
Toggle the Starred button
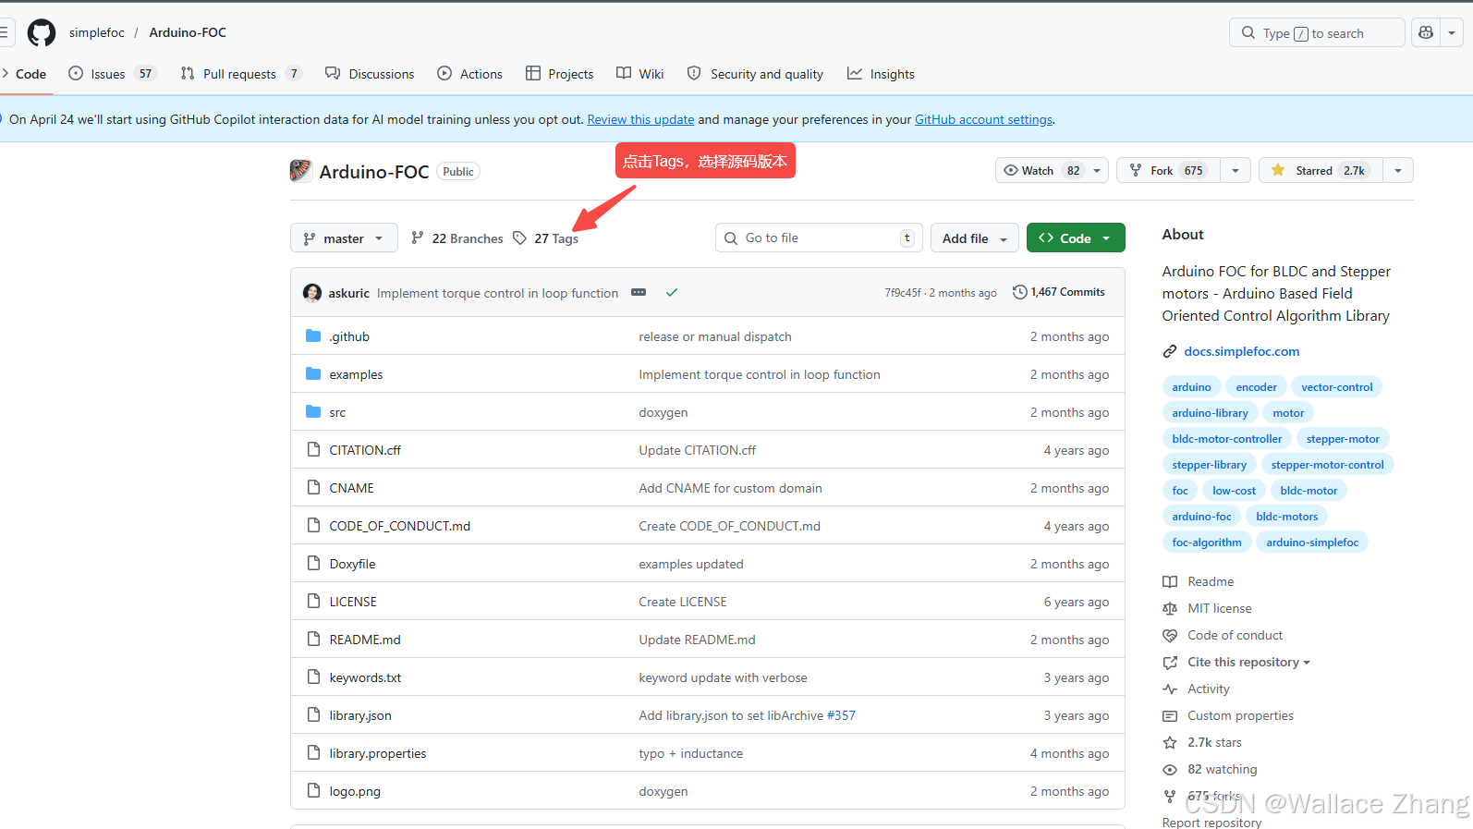(1321, 170)
